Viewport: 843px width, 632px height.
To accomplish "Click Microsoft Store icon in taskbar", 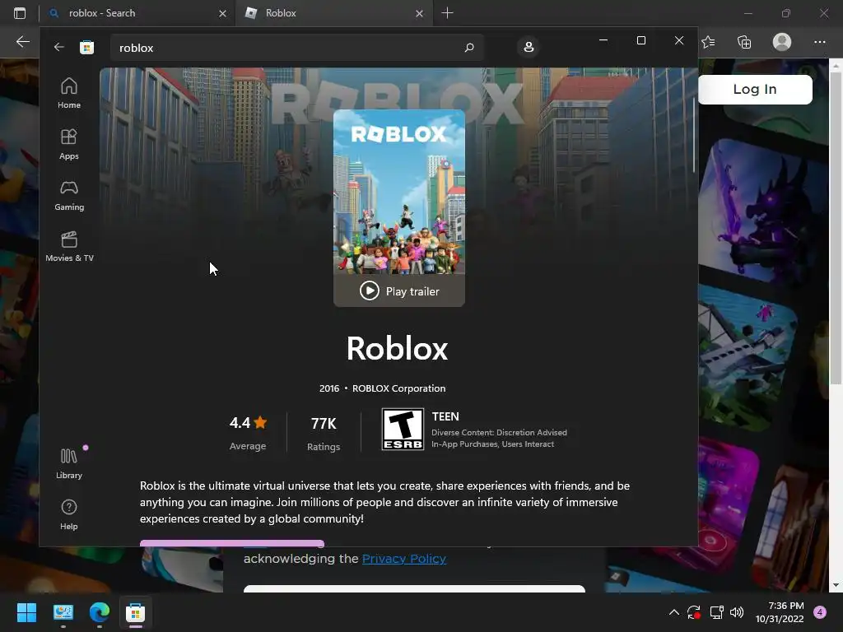I will (x=136, y=612).
